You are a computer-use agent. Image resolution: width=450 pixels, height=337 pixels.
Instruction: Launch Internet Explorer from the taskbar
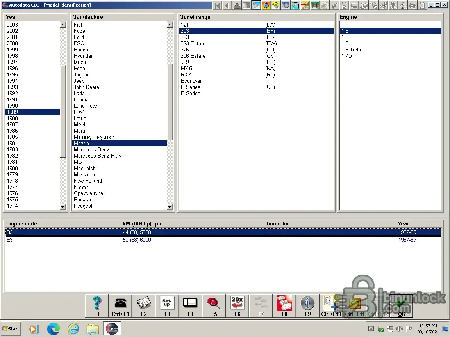click(x=73, y=329)
